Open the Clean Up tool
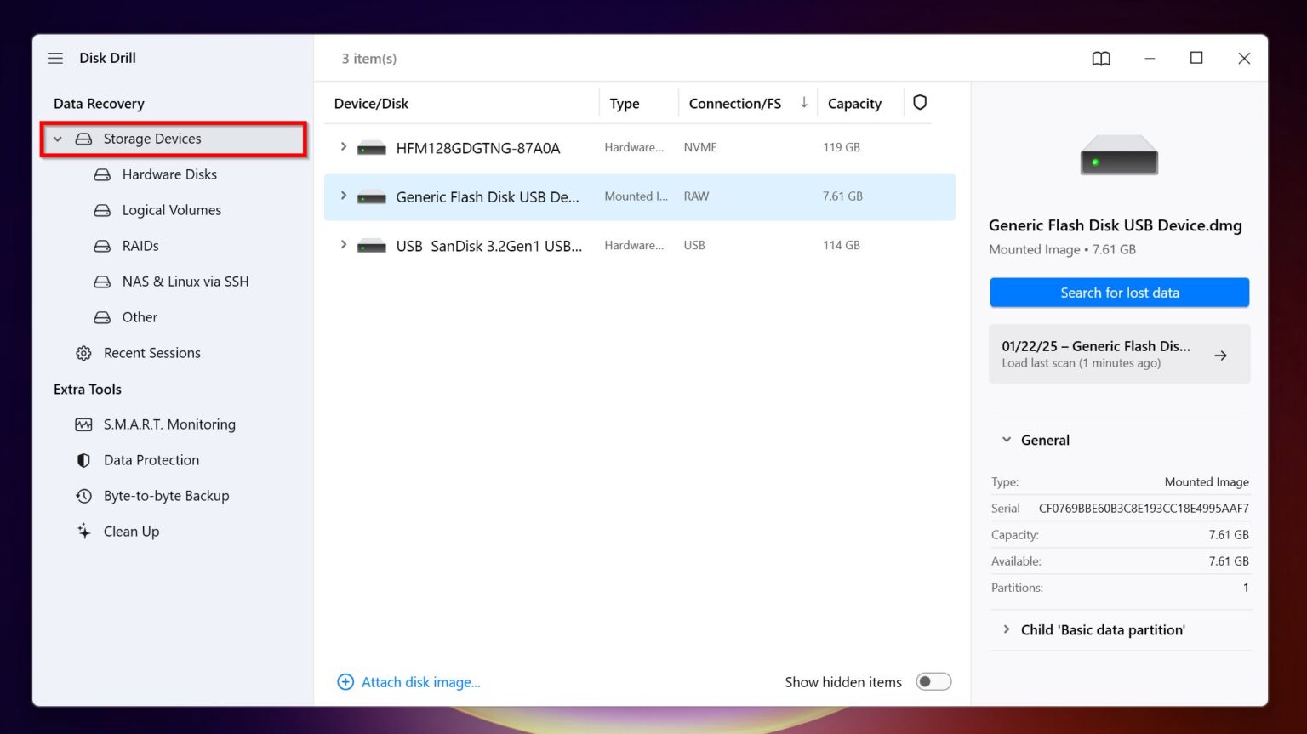The image size is (1307, 734). click(x=131, y=532)
